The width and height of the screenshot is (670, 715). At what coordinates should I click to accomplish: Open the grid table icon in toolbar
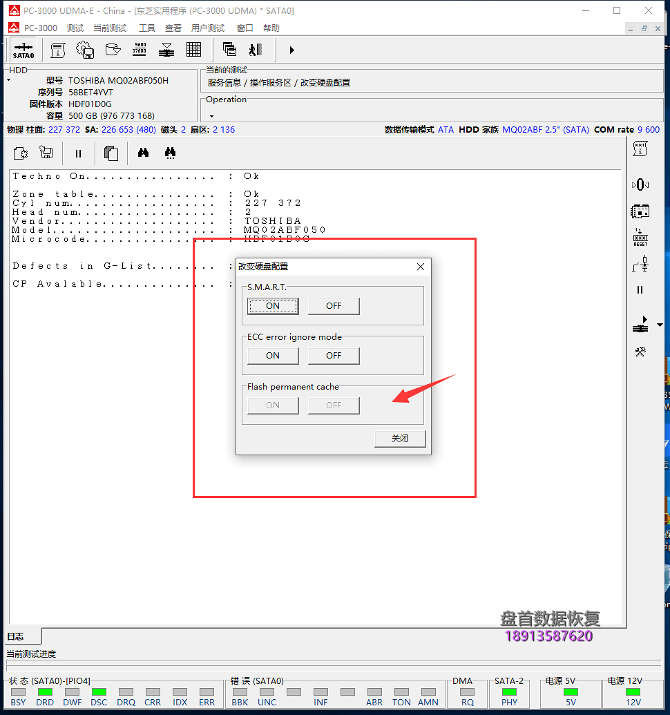tap(193, 49)
